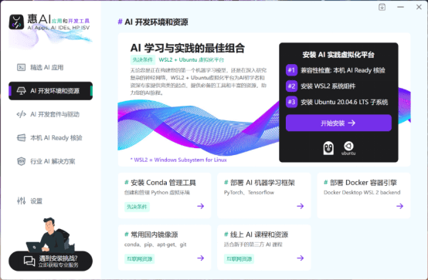Click the sliders icon next to 设置
428x280 pixels.
click(22, 201)
